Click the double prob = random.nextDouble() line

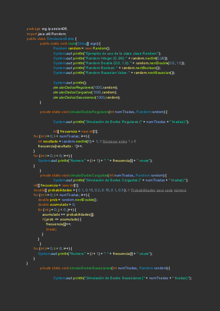tap(68, 200)
